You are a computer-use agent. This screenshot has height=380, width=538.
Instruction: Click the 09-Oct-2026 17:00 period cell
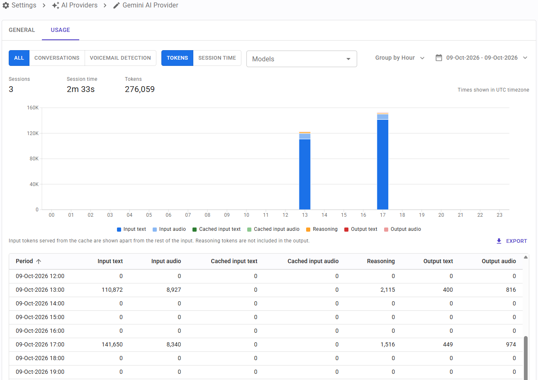[x=40, y=345]
